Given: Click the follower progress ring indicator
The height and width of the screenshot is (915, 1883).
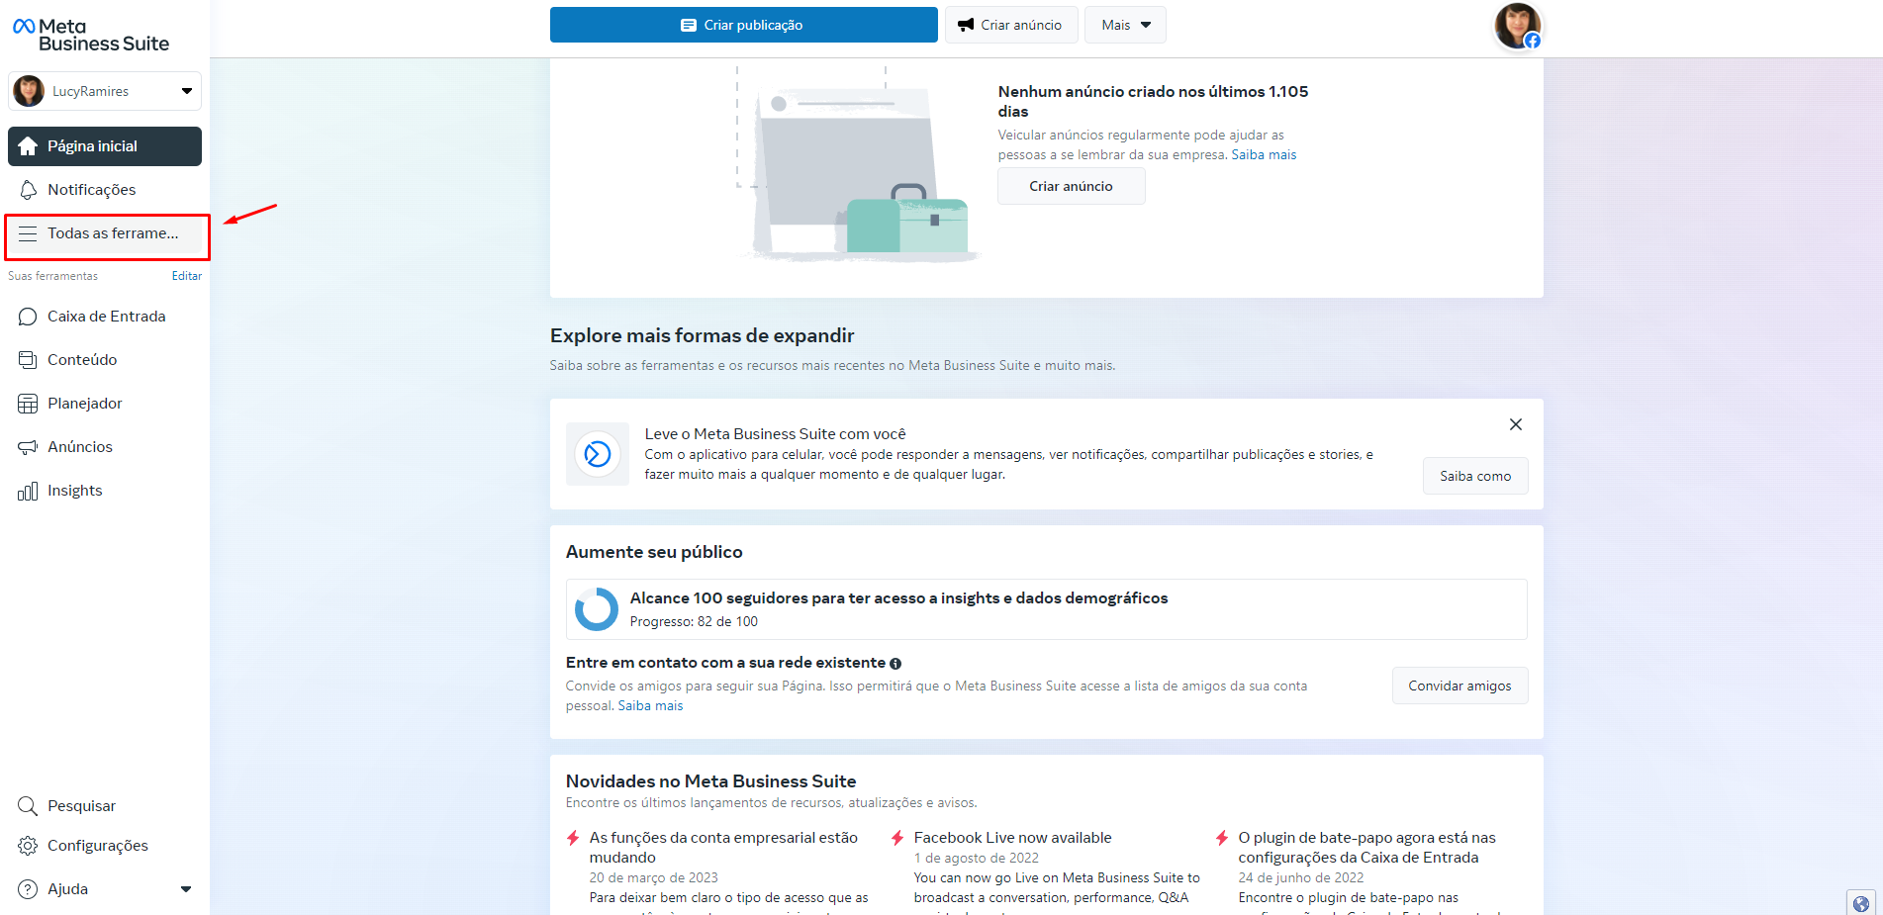Looking at the screenshot, I should (597, 609).
